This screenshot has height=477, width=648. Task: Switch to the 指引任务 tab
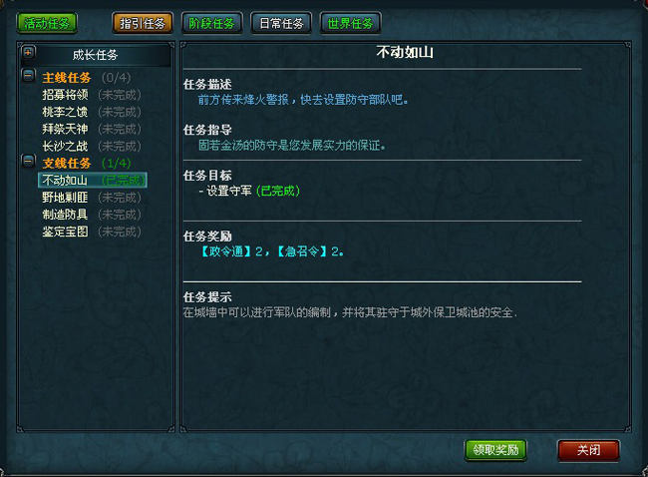tap(143, 23)
